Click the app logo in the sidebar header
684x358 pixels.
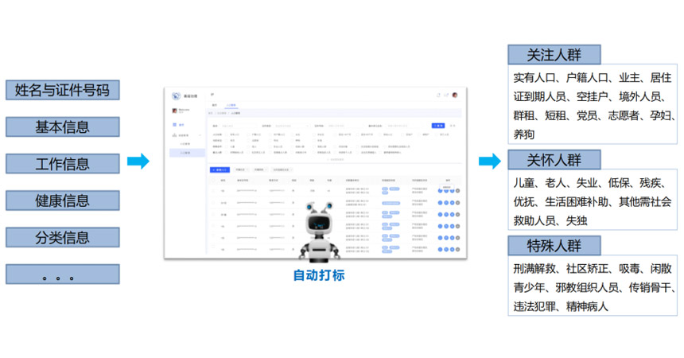click(x=176, y=95)
